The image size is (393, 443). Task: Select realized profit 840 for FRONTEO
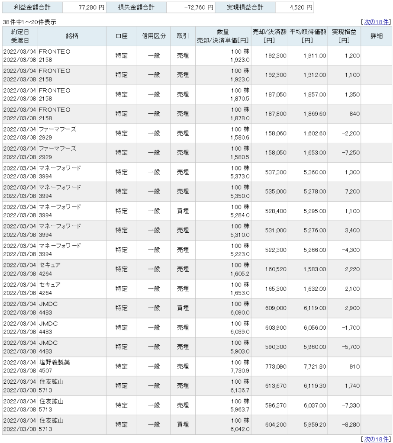pyautogui.click(x=354, y=114)
